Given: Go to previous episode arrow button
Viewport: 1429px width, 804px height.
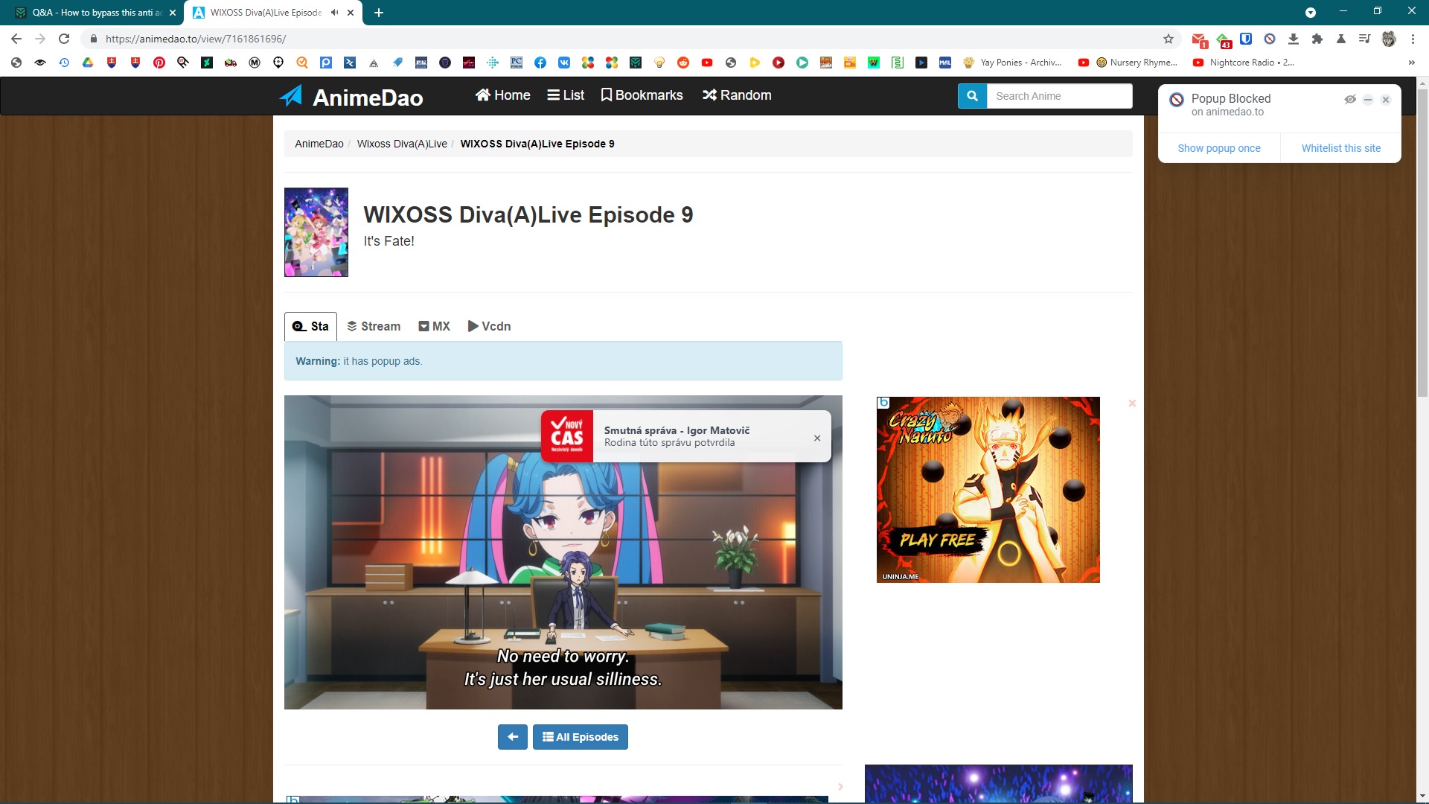Looking at the screenshot, I should pos(512,737).
